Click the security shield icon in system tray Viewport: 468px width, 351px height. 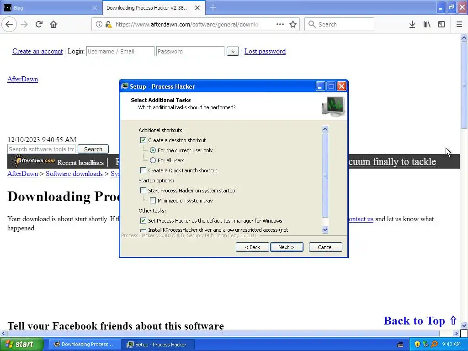[x=417, y=344]
